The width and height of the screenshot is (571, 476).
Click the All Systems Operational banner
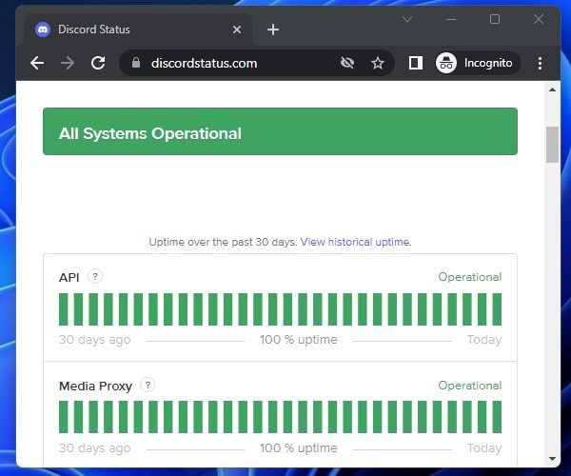coord(280,131)
